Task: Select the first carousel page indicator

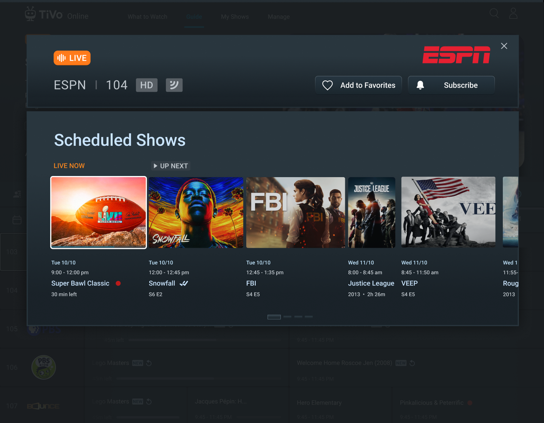Action: 274,317
